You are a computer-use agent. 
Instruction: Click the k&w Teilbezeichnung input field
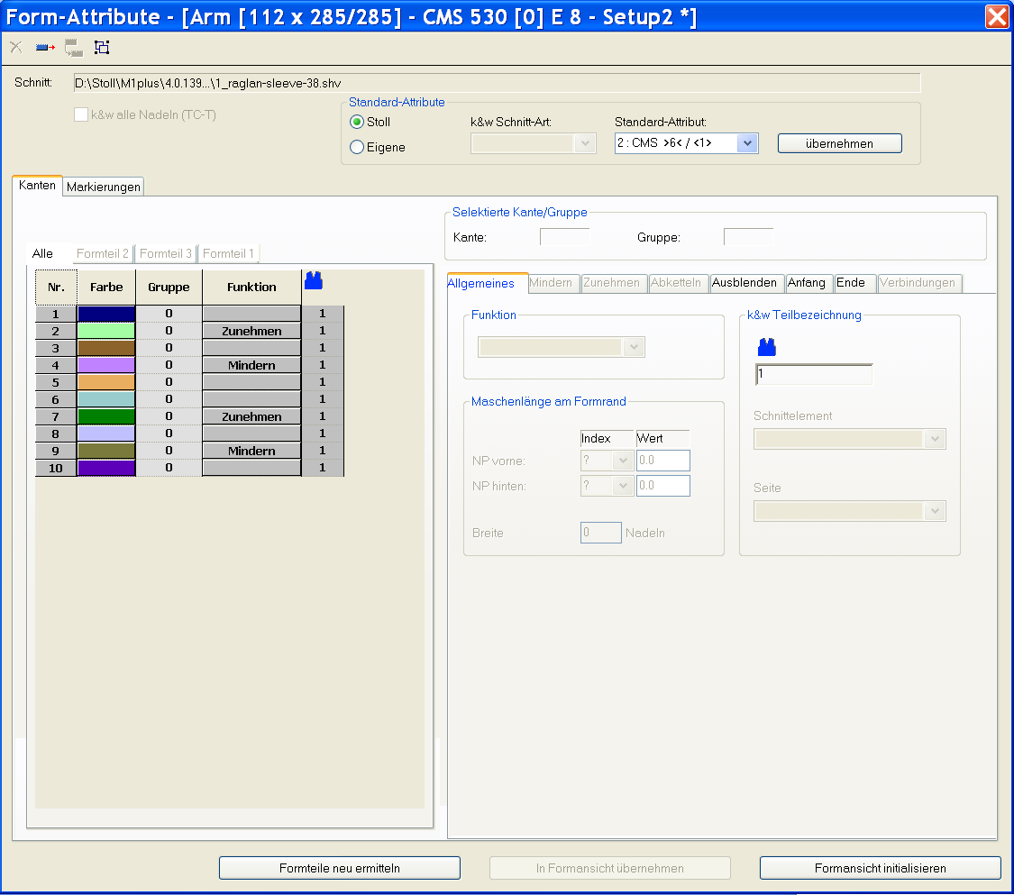coord(814,374)
